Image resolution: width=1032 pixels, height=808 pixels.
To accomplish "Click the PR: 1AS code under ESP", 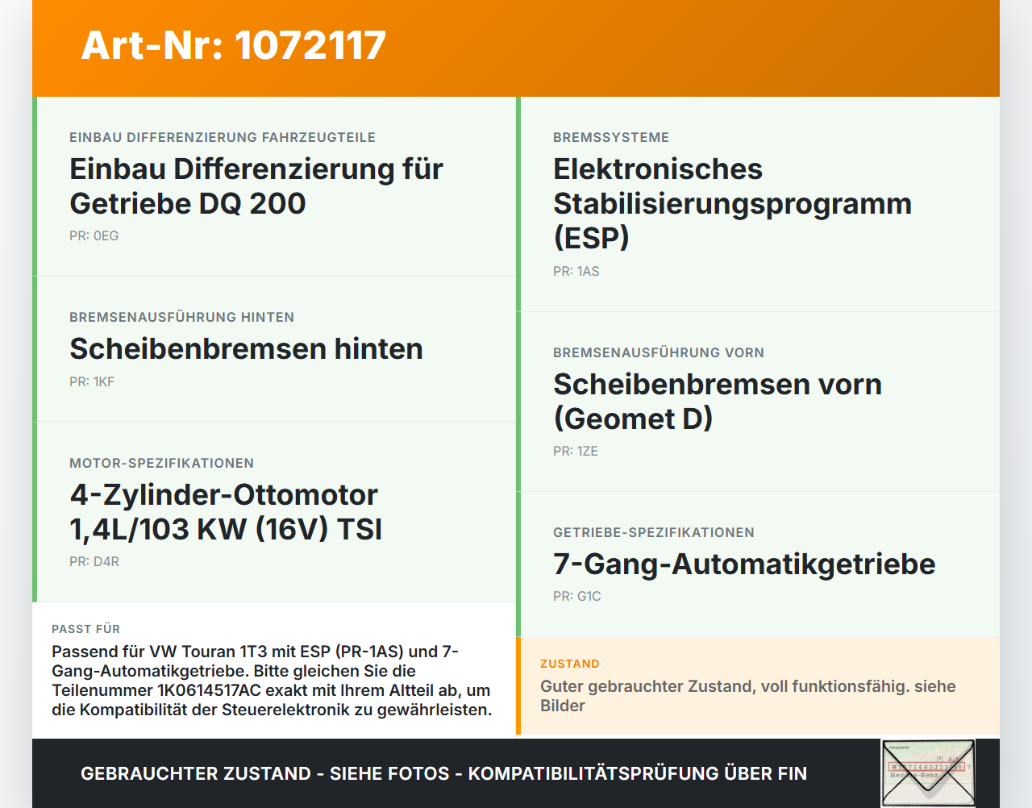I will [576, 271].
